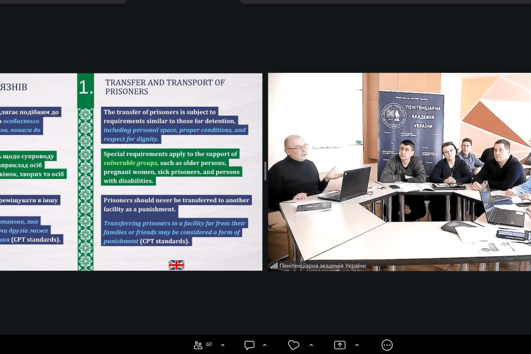Expand the chevron beside share screen
Image resolution: width=531 pixels, height=354 pixels.
pos(357,345)
